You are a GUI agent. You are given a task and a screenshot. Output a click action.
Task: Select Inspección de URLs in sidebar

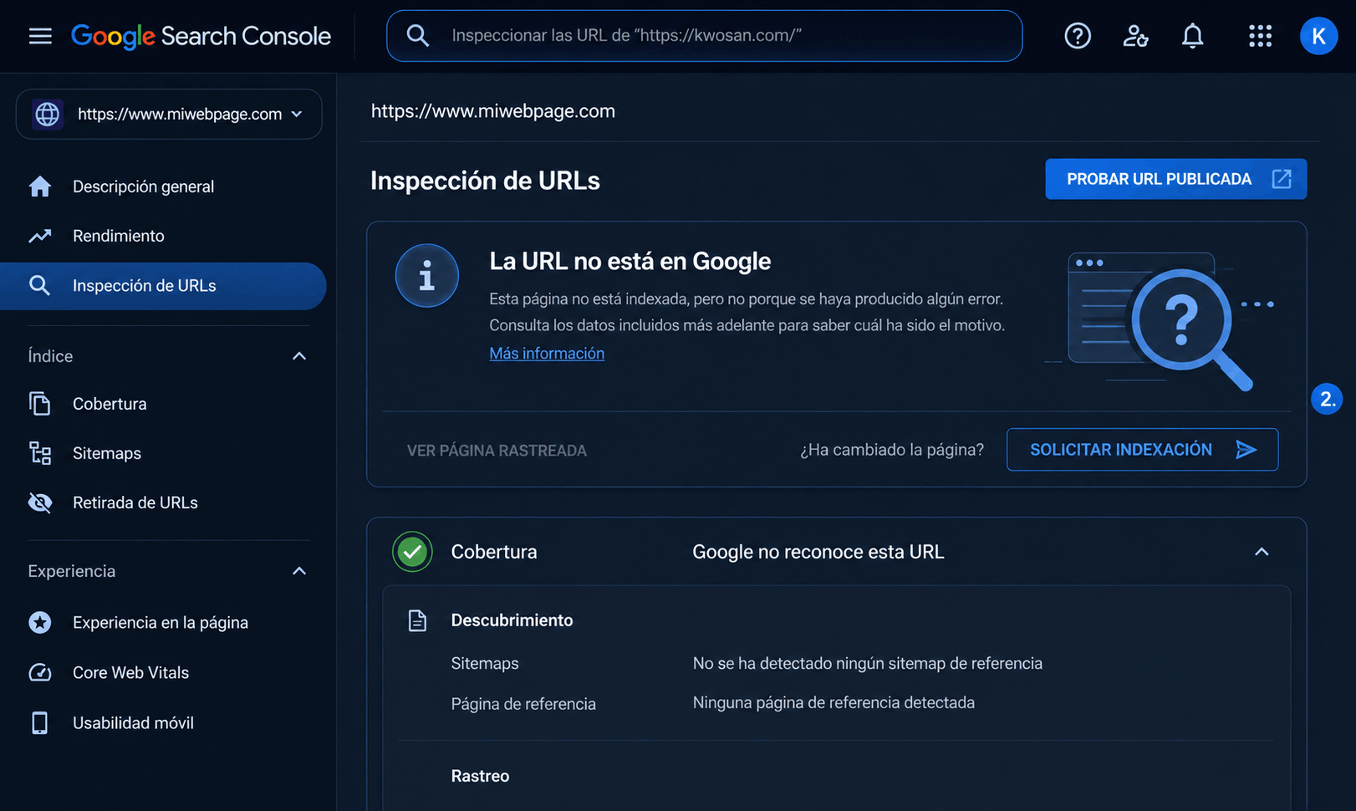163,286
